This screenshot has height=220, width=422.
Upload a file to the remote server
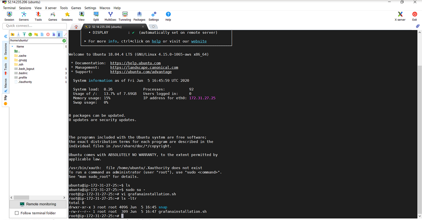(x=24, y=34)
